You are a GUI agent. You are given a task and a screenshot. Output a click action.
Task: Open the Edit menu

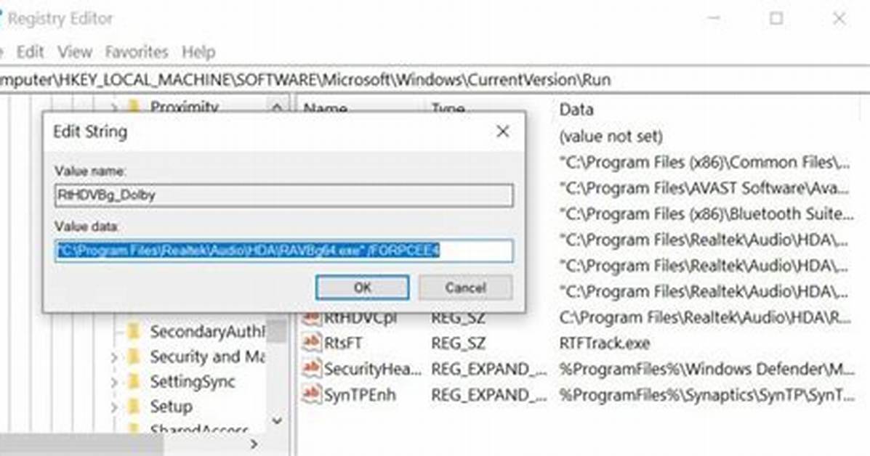[29, 52]
